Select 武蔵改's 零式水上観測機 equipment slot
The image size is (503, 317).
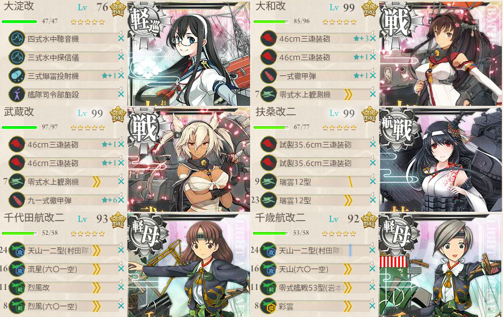point(63,182)
